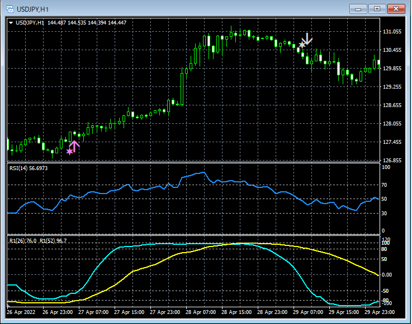The height and width of the screenshot is (324, 412).
Task: Click the chart window icon in title bar
Action: click(x=10, y=9)
